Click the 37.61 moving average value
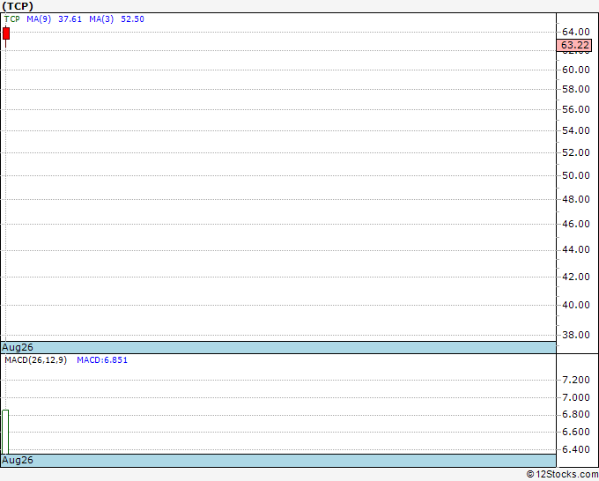The width and height of the screenshot is (599, 481). (x=70, y=19)
